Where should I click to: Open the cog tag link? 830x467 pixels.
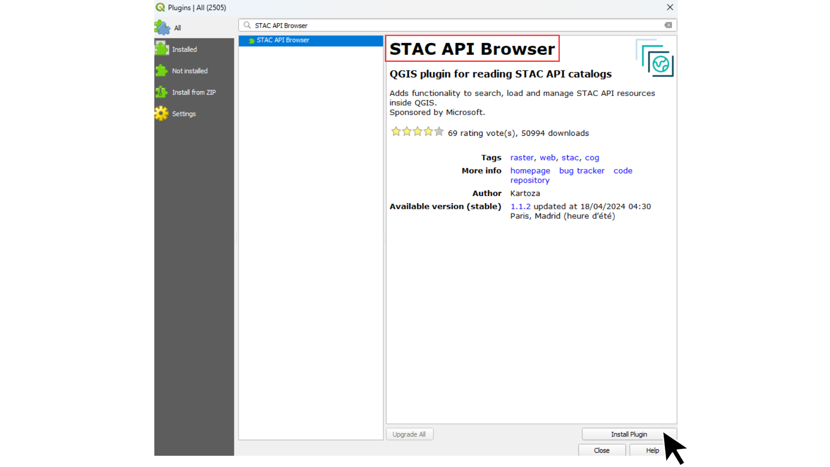(x=592, y=158)
